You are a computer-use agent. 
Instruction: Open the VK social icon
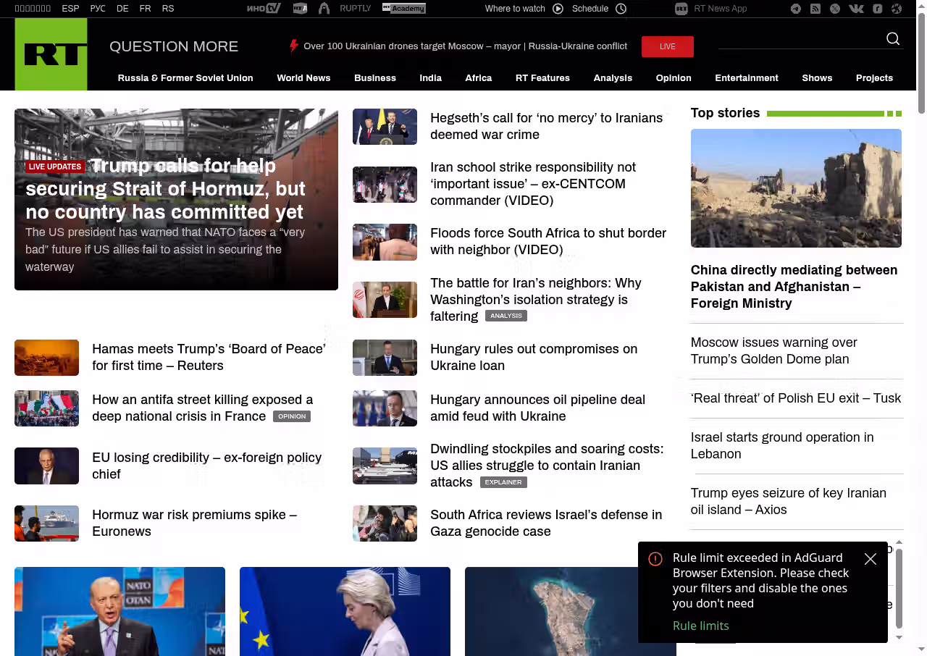coord(856,9)
